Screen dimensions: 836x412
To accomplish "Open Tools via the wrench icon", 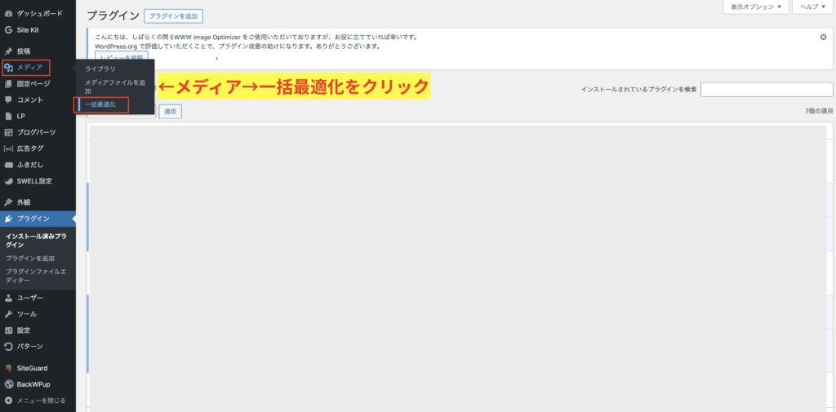I will [x=8, y=314].
